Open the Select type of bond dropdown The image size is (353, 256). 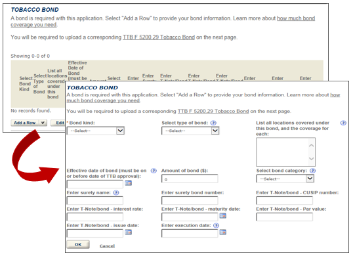[190, 131]
